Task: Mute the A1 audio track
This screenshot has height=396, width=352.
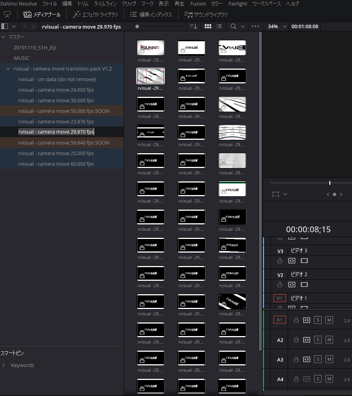Action: [329, 320]
